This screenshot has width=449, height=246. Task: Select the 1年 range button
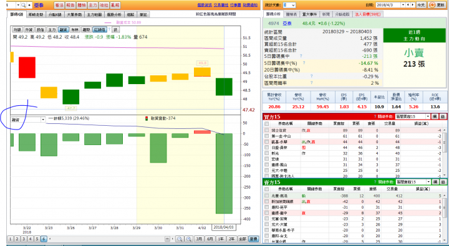click(x=221, y=239)
